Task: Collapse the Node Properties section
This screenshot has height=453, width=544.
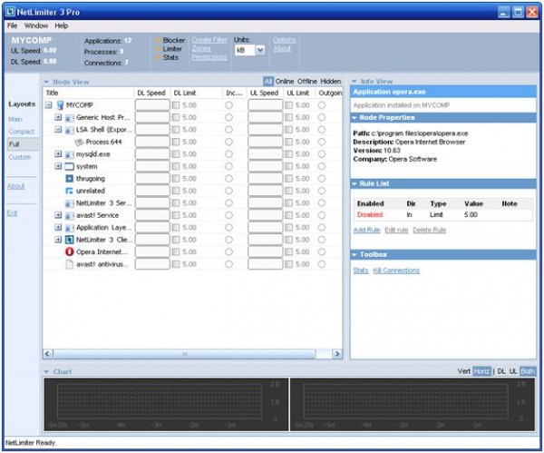Action: tap(355, 118)
